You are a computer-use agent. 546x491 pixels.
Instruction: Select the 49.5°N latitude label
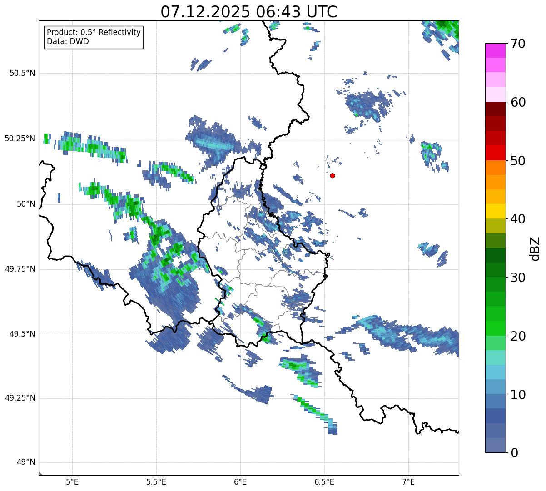(x=22, y=334)
